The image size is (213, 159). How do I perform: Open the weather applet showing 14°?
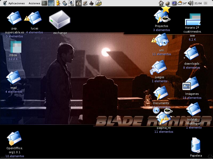point(182,3)
